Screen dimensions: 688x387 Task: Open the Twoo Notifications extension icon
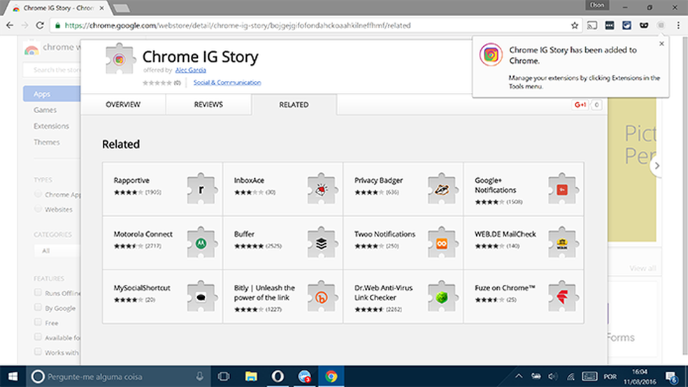click(x=443, y=242)
